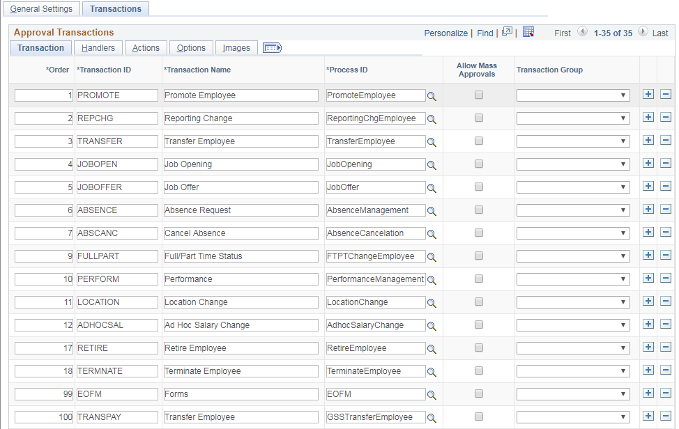
Task: Open the AbsenceManagement Process ID lookup
Action: (x=432, y=210)
